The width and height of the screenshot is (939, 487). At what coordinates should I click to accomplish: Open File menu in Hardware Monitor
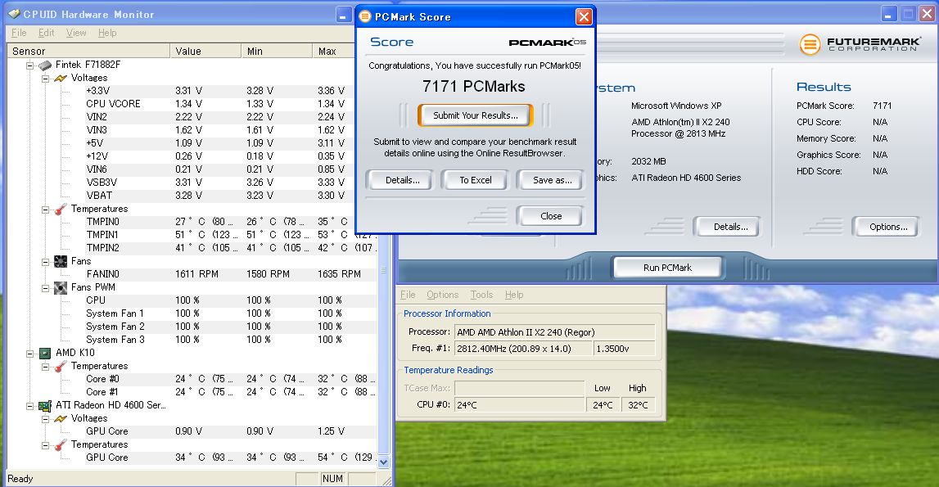[19, 33]
